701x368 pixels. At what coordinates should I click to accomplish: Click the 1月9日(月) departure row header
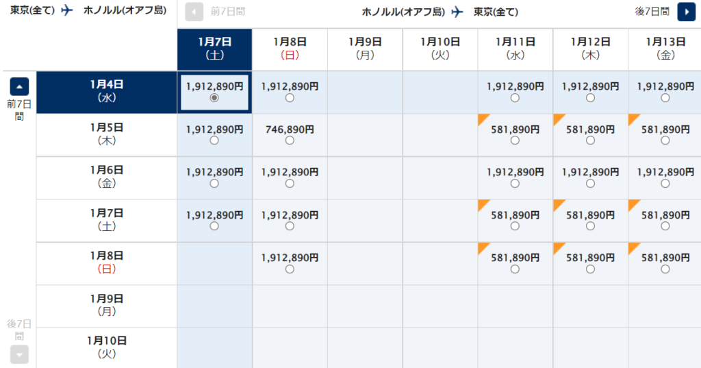click(106, 306)
